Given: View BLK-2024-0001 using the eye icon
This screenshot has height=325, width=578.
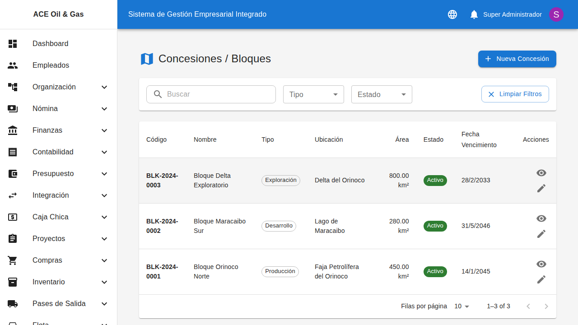Looking at the screenshot, I should tap(541, 264).
